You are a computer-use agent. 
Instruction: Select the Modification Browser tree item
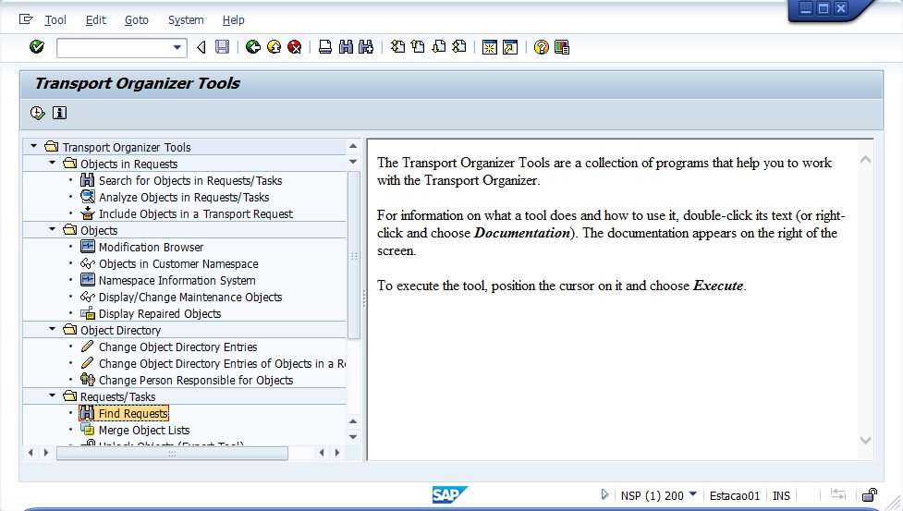click(151, 247)
